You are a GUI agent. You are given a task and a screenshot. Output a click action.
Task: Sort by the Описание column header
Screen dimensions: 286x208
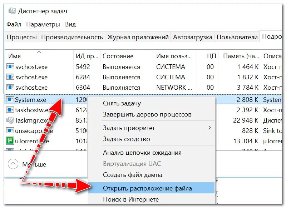[272, 56]
